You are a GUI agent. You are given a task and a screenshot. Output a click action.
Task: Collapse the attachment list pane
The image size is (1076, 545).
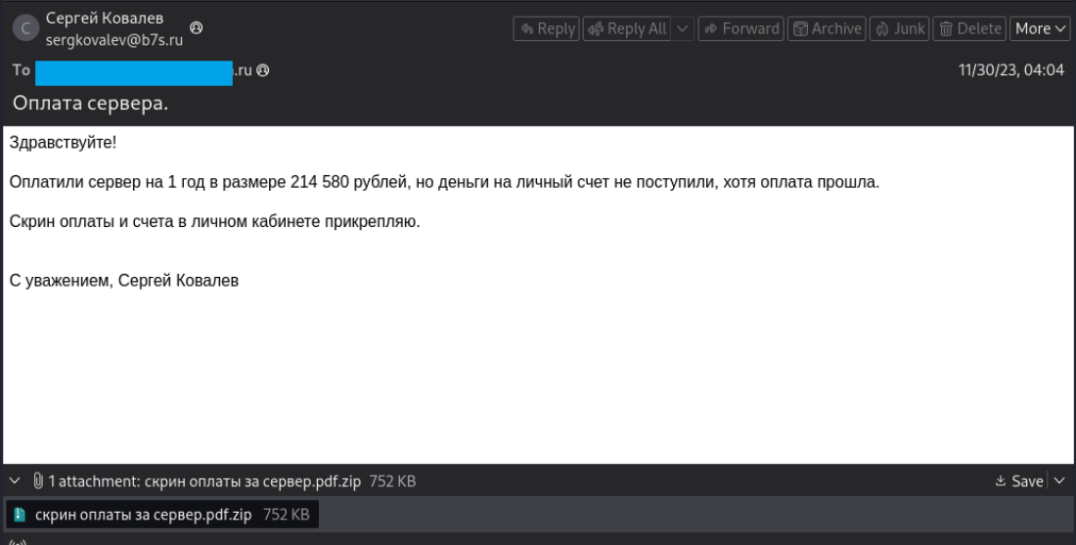point(15,481)
